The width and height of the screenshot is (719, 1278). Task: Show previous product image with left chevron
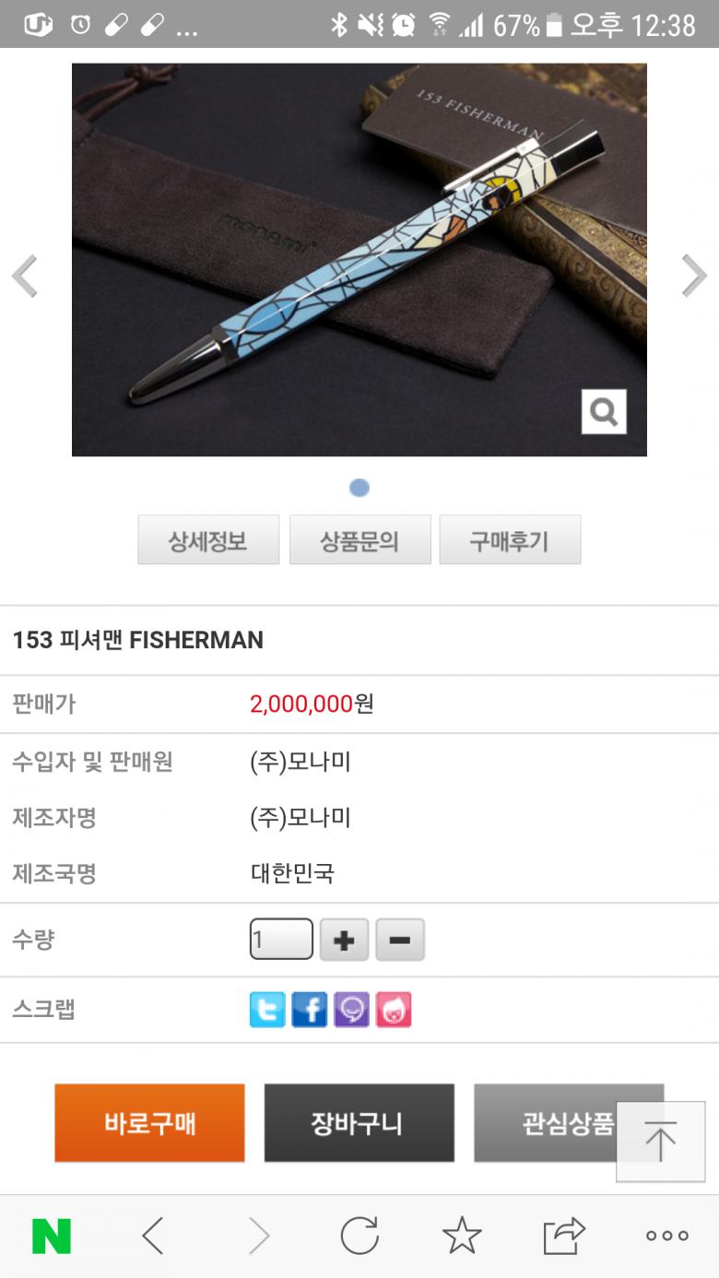click(x=25, y=276)
